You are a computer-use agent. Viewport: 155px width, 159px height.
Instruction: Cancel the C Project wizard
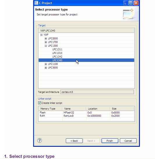tap(128, 141)
